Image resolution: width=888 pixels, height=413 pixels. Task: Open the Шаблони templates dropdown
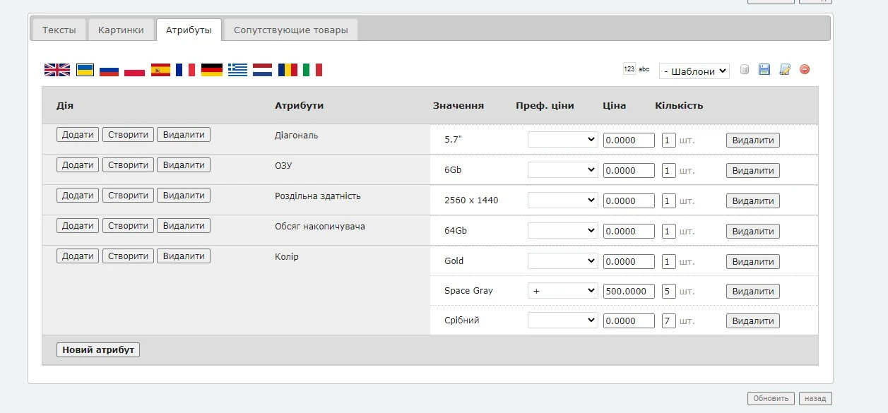pos(694,71)
